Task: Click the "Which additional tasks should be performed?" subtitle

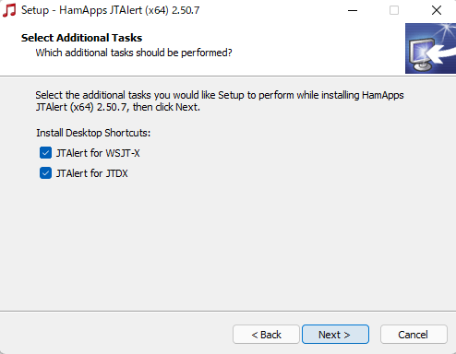Action: [134, 53]
